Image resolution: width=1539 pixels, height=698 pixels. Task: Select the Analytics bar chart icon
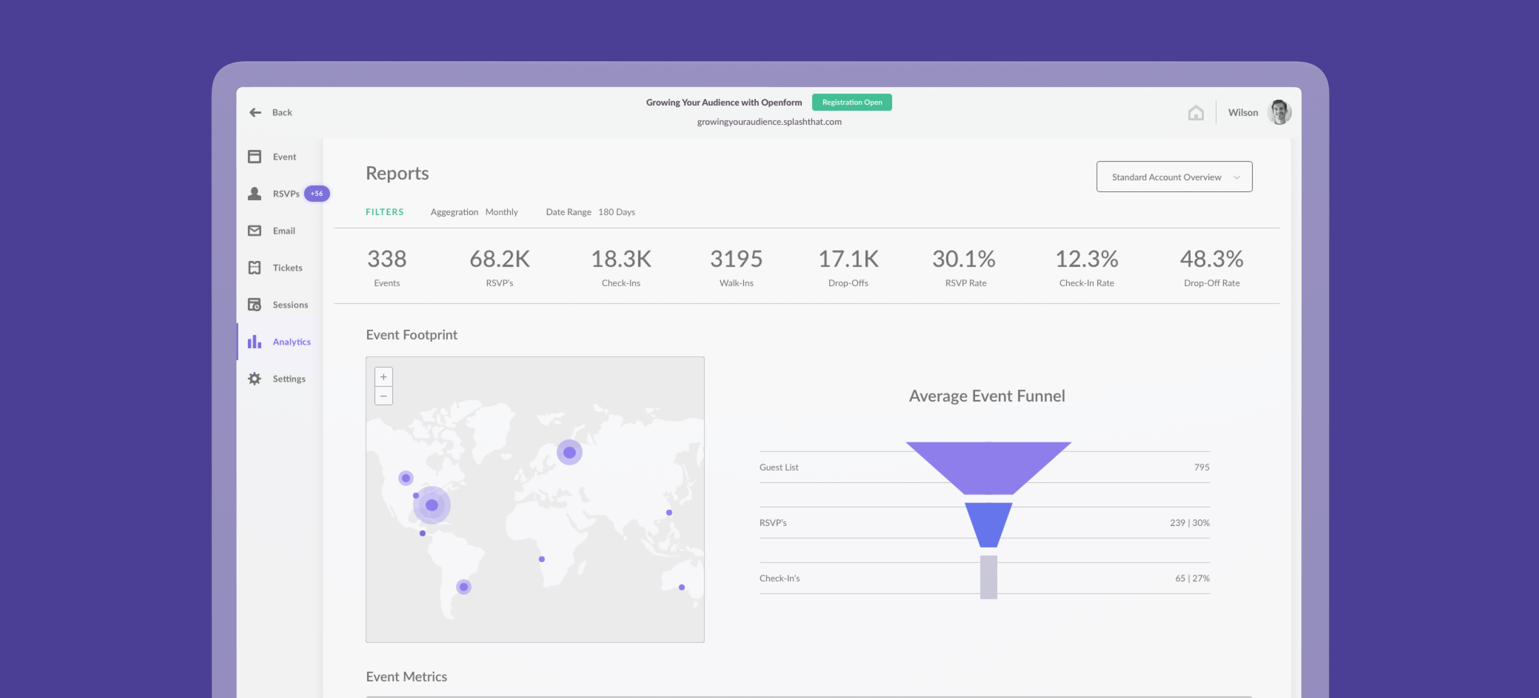254,342
